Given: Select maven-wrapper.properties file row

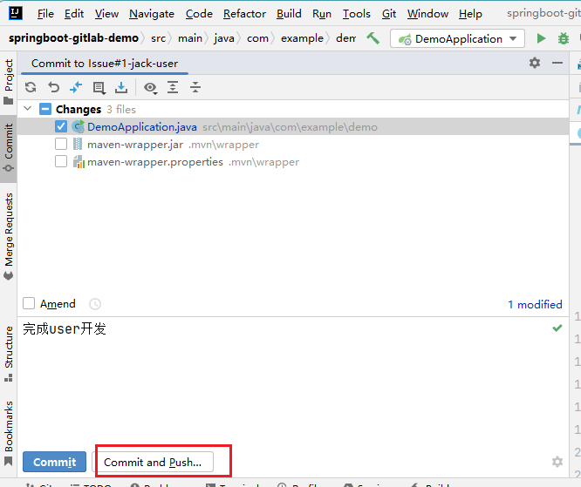Looking at the screenshot, I should (x=293, y=162).
